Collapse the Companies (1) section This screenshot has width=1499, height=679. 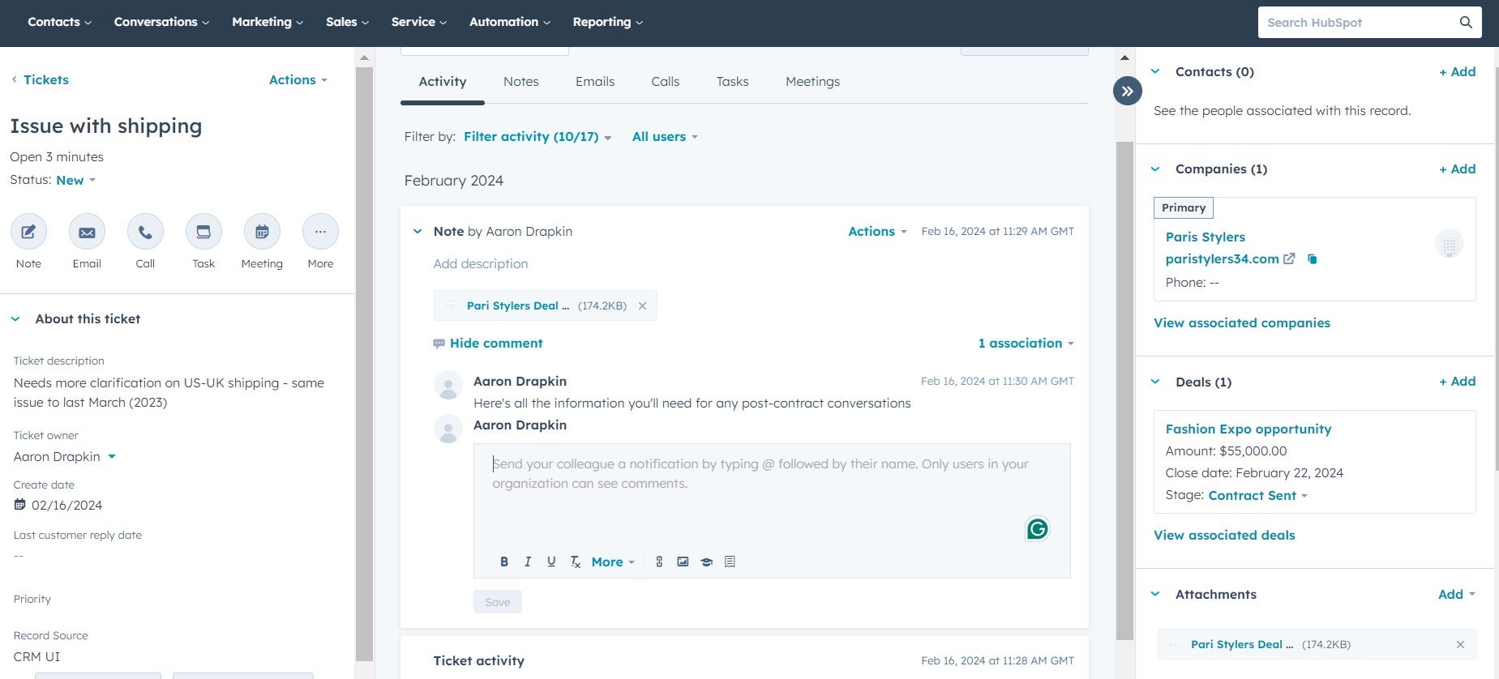click(1155, 169)
